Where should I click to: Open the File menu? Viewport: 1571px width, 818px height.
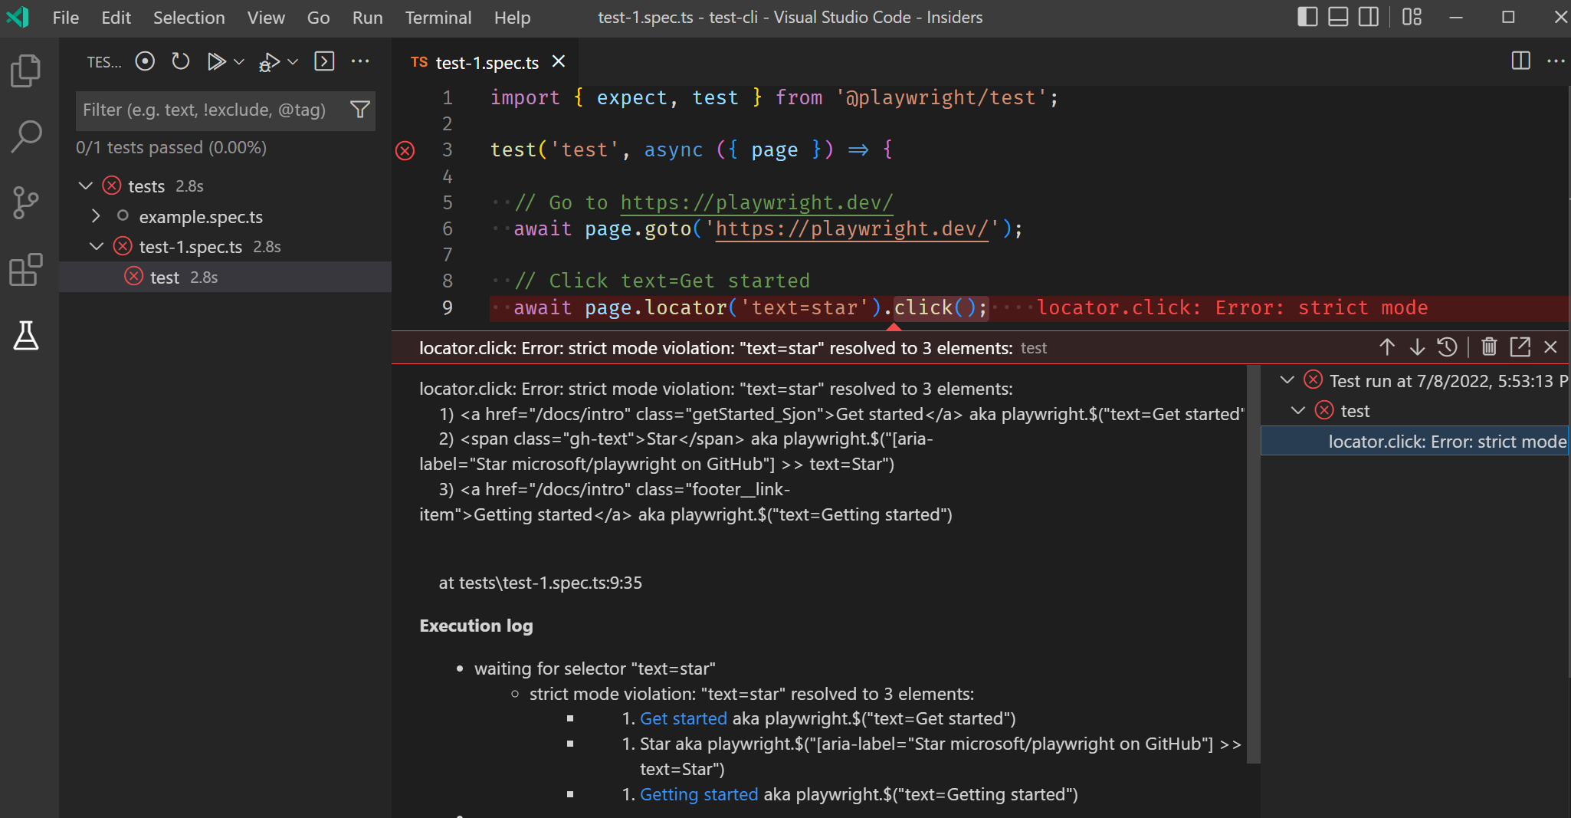(66, 17)
